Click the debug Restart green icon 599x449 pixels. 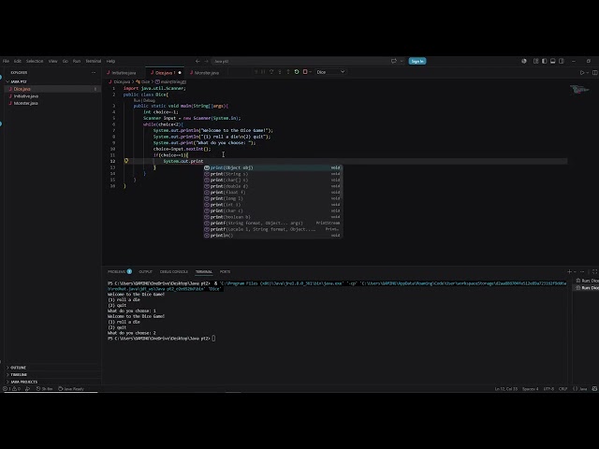[x=297, y=72]
